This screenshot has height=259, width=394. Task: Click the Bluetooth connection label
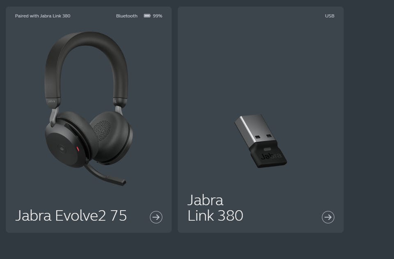127,16
